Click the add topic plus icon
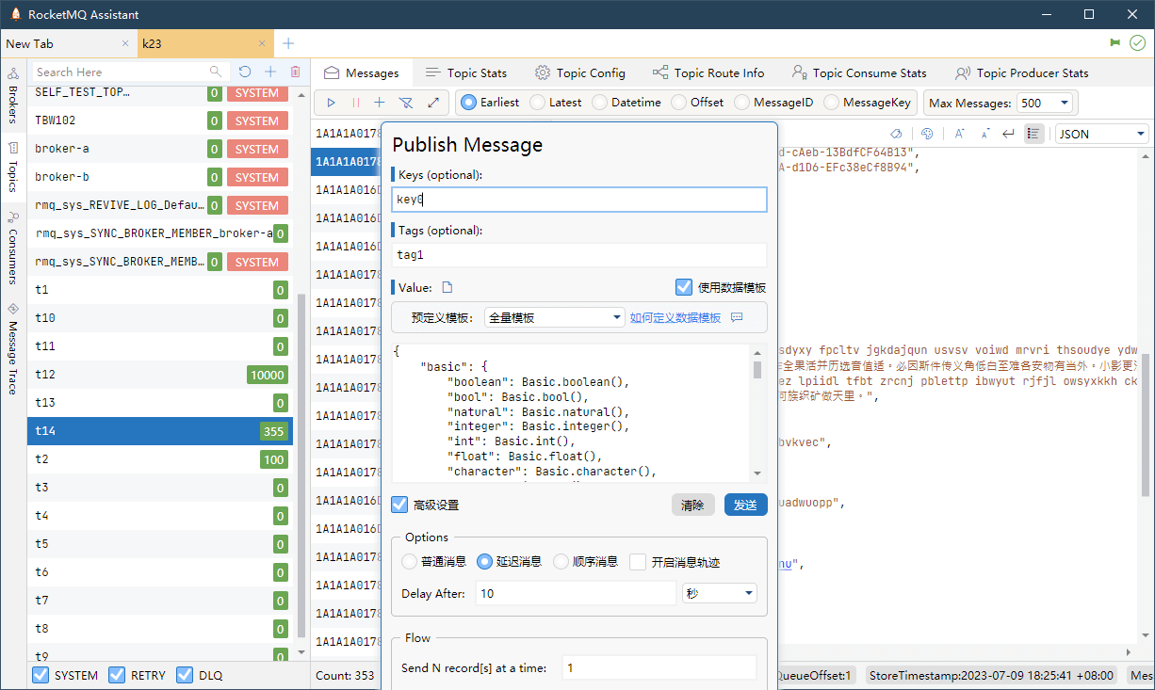The width and height of the screenshot is (1155, 690). tap(270, 72)
